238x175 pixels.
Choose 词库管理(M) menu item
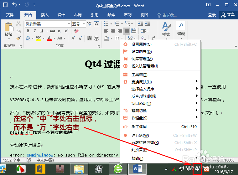pos(160,59)
